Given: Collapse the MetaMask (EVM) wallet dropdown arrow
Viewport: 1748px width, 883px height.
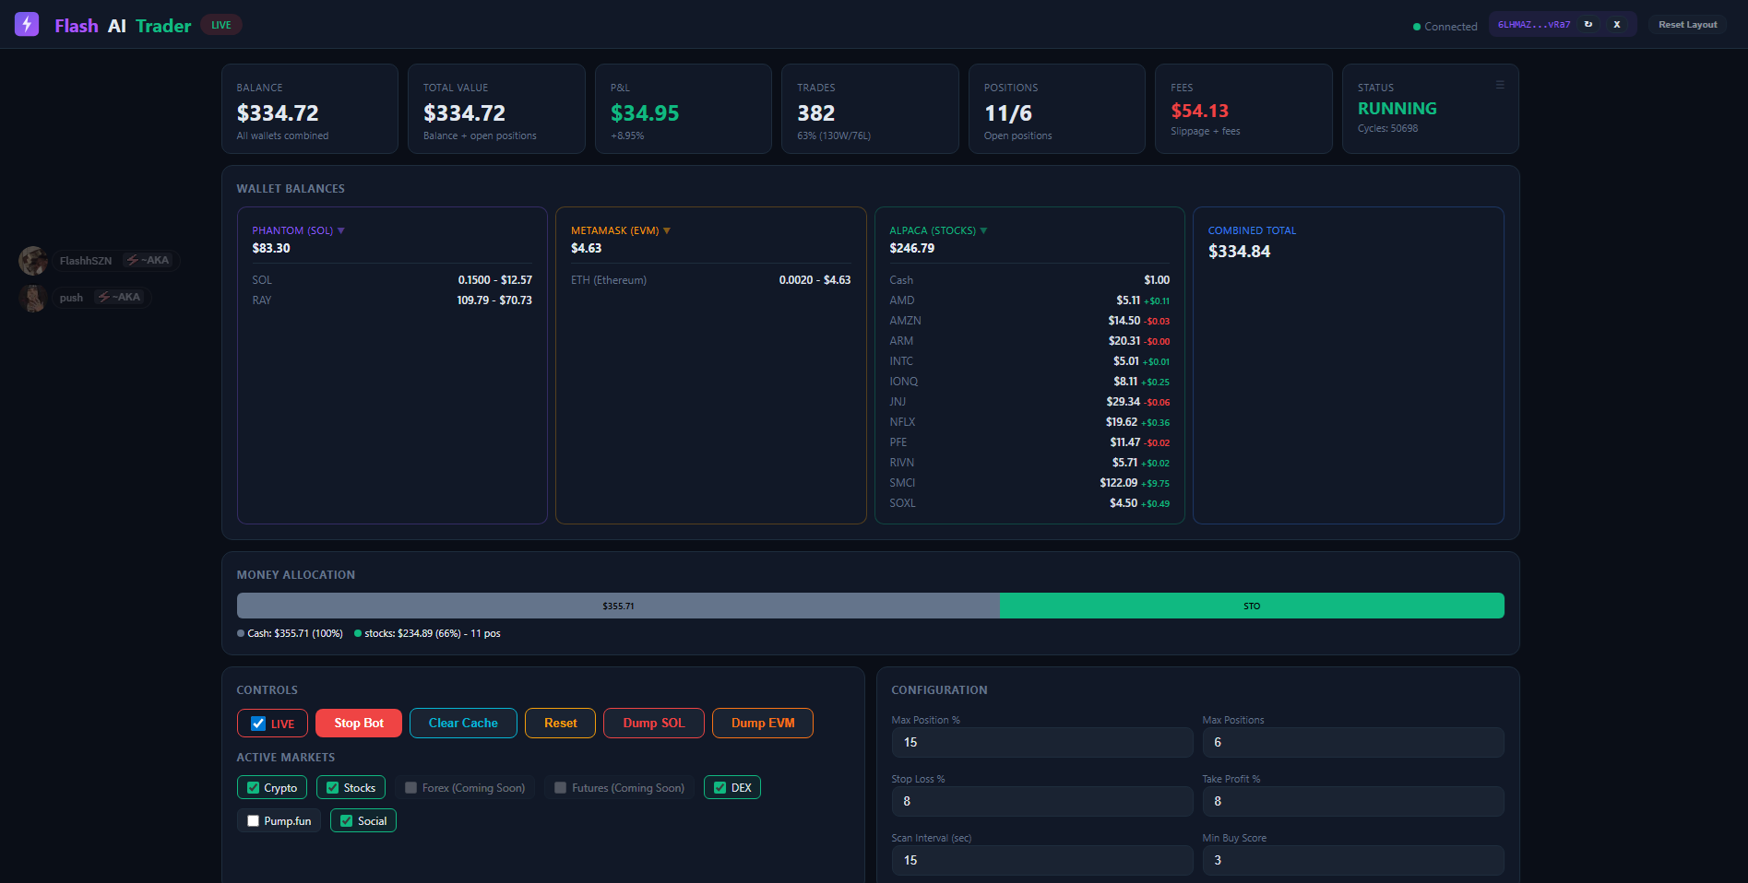Looking at the screenshot, I should (x=667, y=230).
